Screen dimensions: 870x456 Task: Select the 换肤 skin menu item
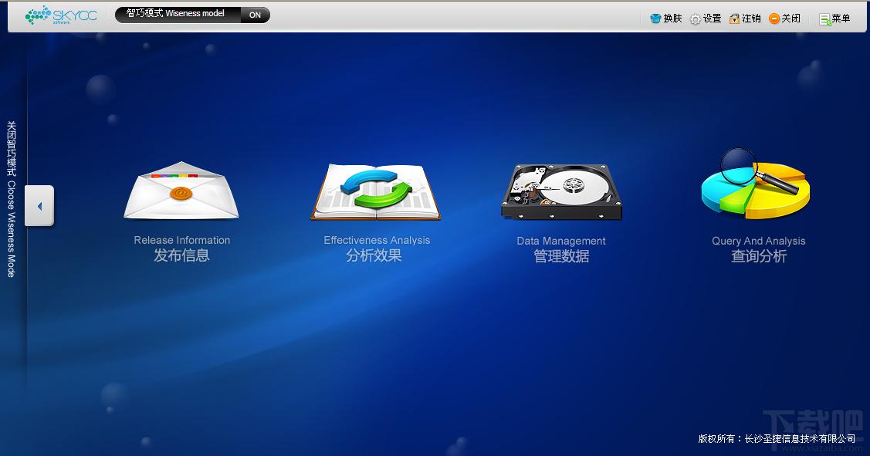tap(673, 19)
